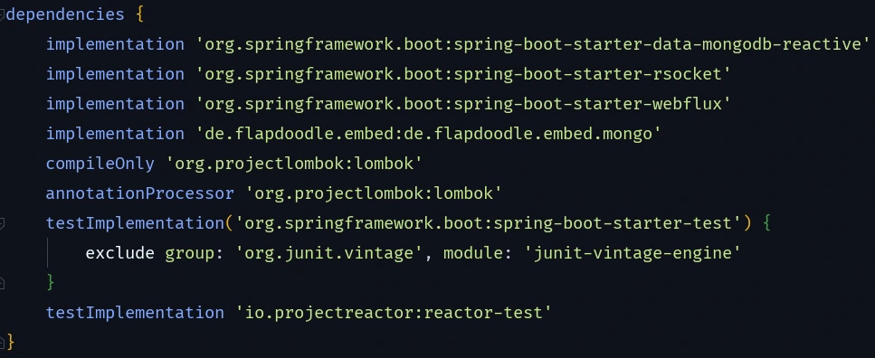
Task: Click the 'compileOnly' keyword
Action: click(x=100, y=164)
